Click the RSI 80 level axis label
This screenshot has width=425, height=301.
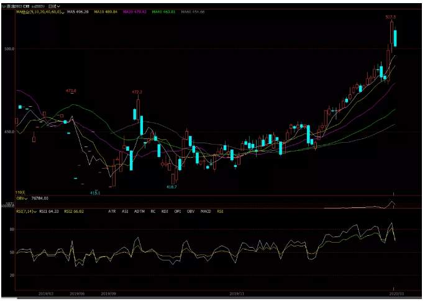tap(12, 230)
